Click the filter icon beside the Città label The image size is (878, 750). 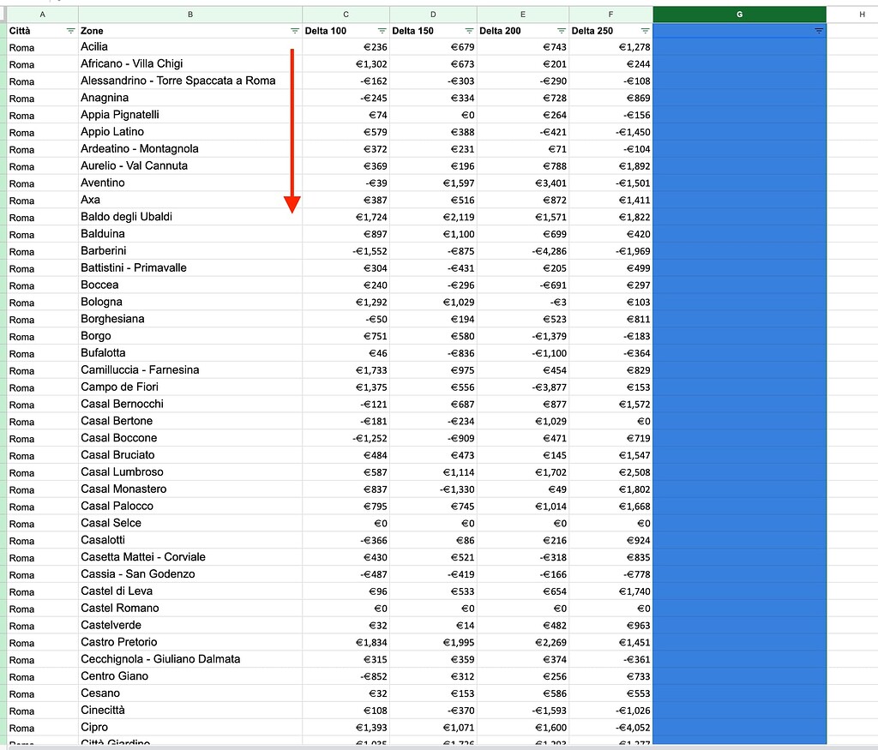click(69, 30)
